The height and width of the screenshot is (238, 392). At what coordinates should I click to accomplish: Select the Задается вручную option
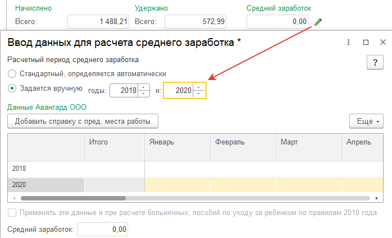click(12, 88)
